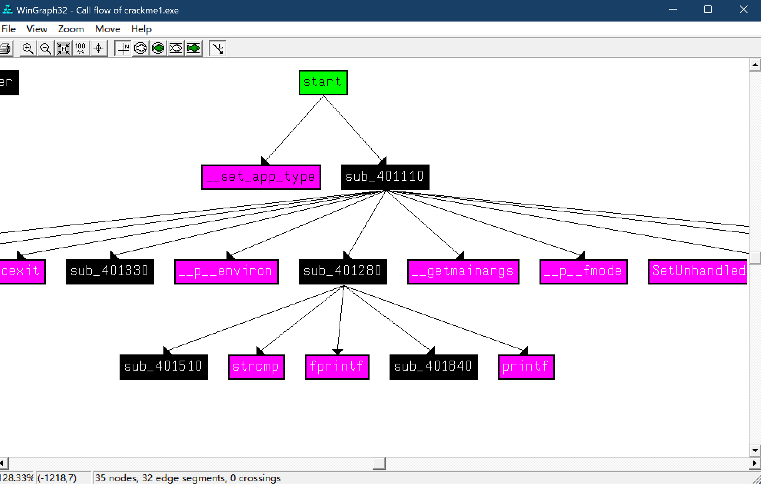Click the horizontal scrollbar right arrow
The width and height of the screenshot is (761, 484).
click(754, 464)
